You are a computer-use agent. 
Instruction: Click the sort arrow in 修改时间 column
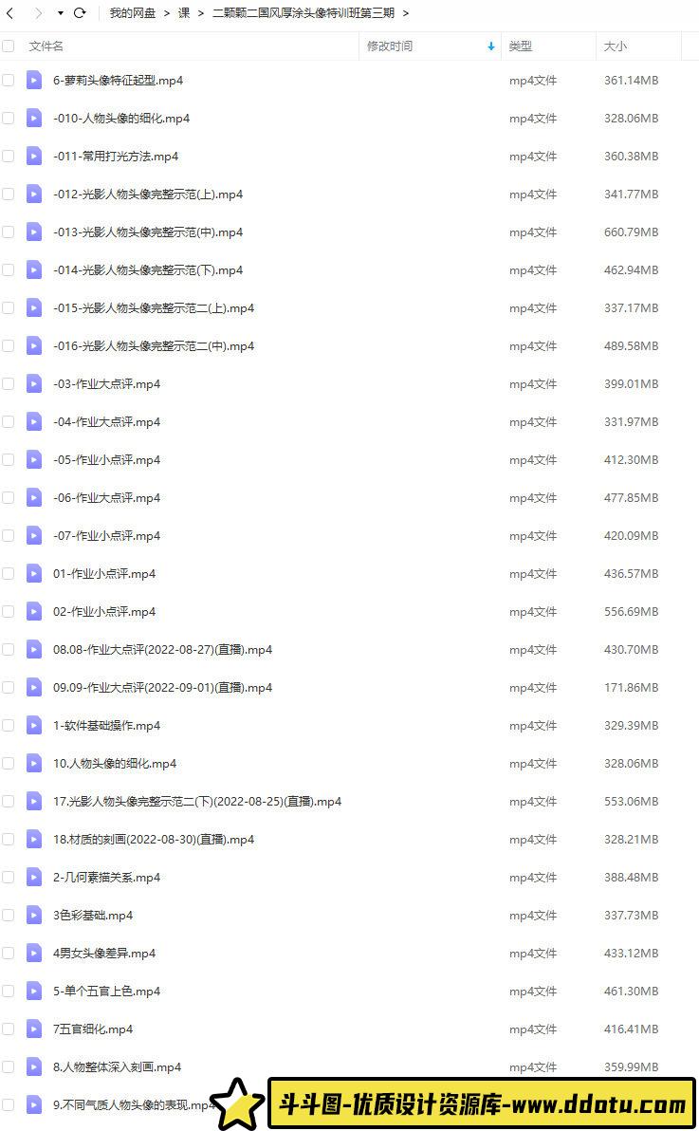tap(491, 46)
